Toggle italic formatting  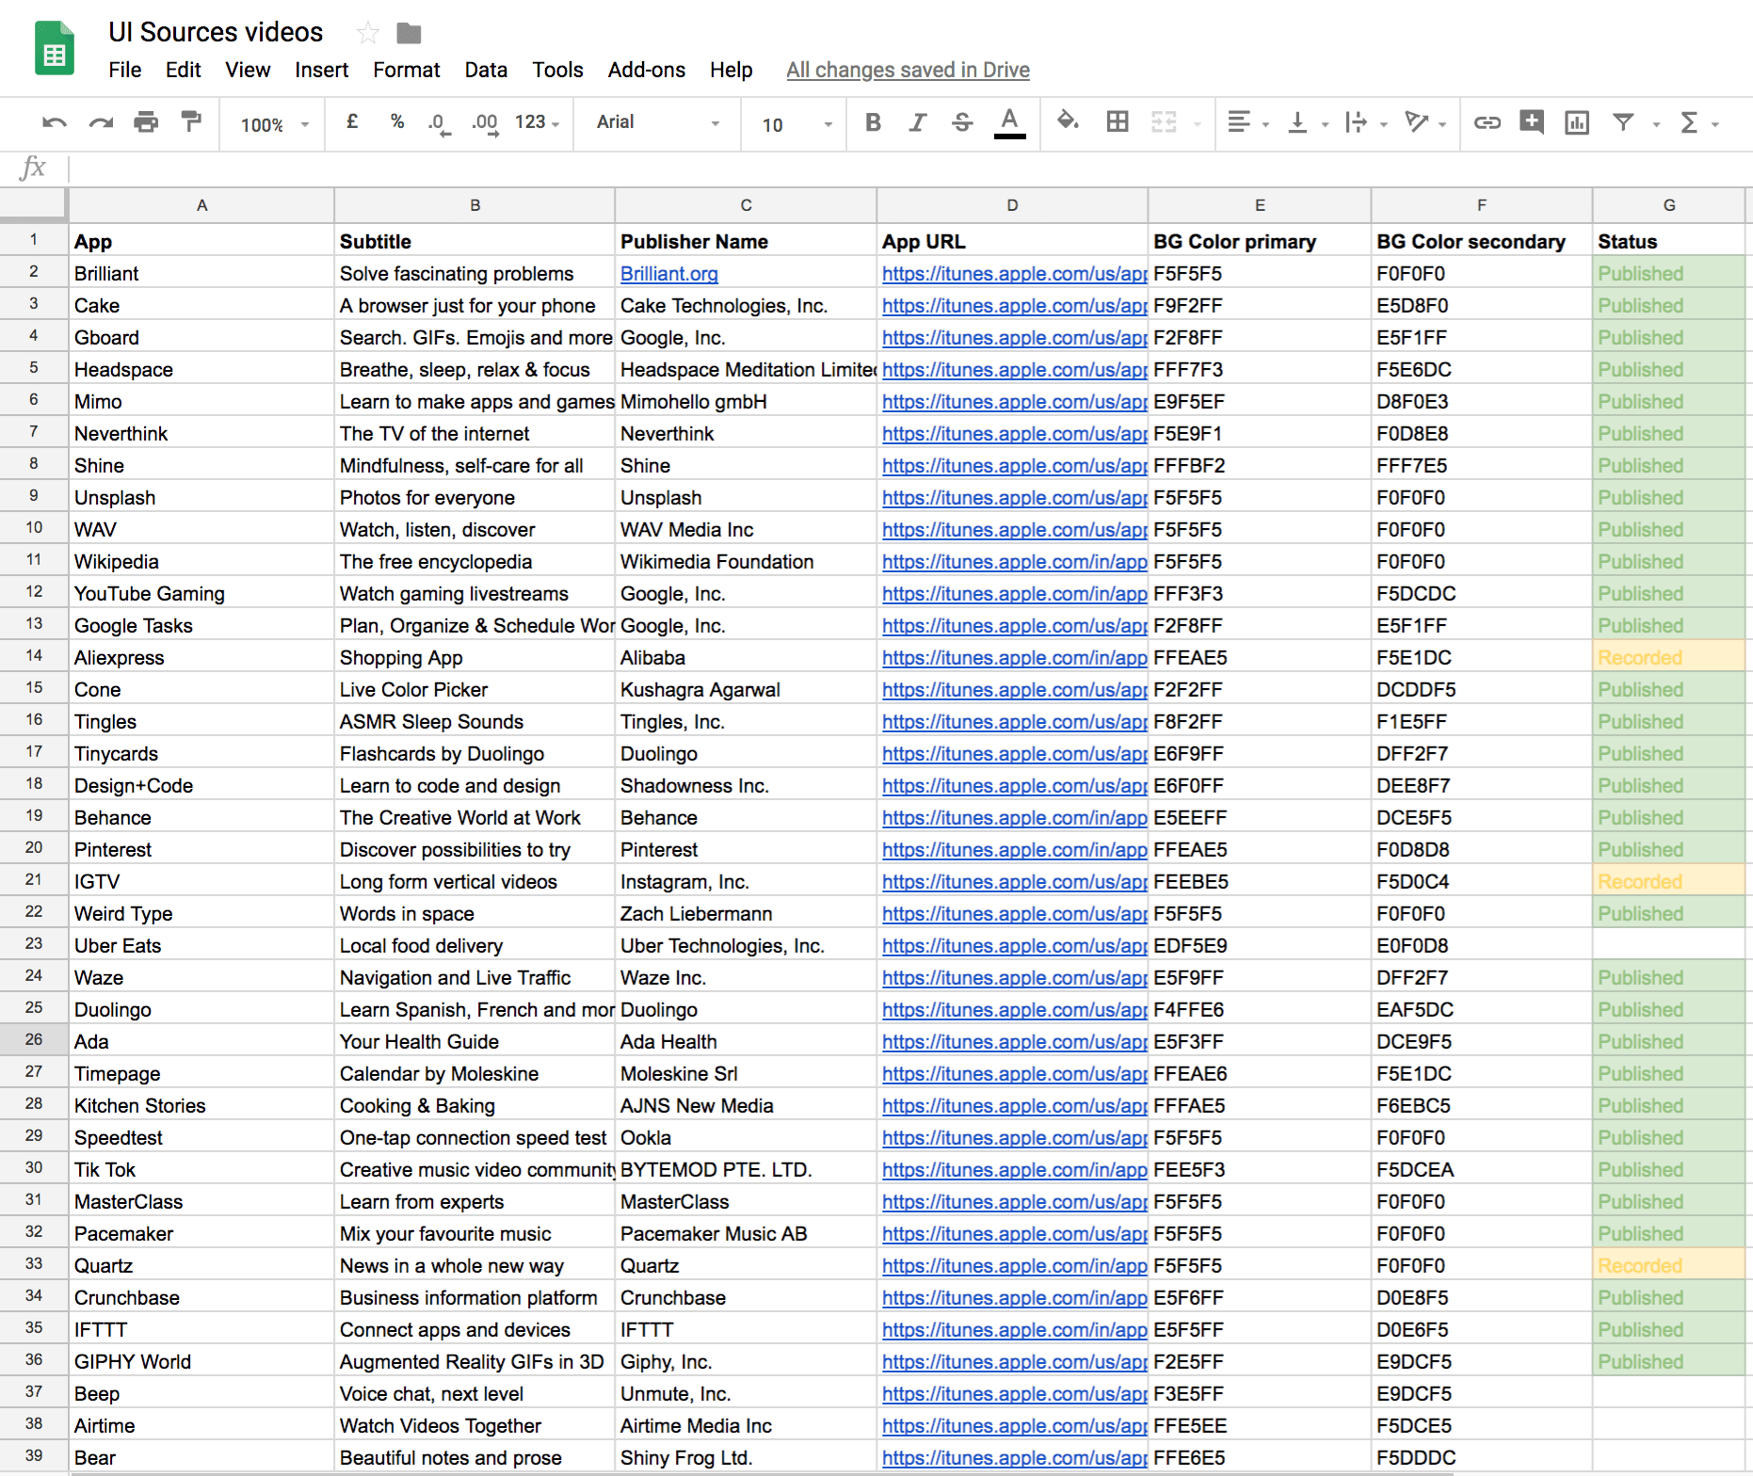pyautogui.click(x=918, y=122)
